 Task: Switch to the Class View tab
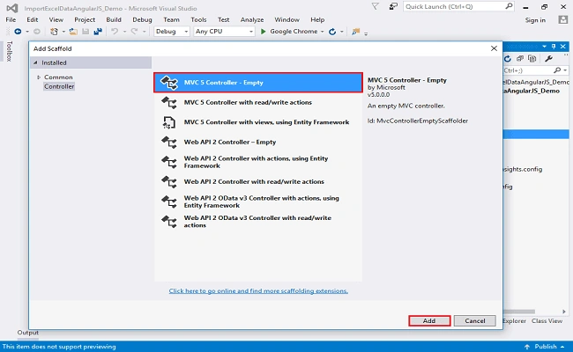(x=547, y=321)
